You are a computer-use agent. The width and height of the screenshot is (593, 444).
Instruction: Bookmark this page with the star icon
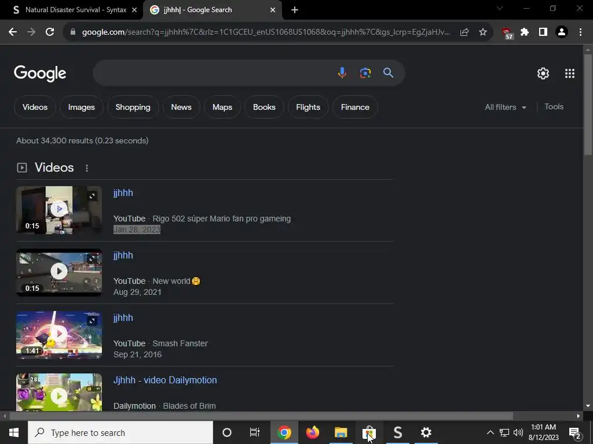point(483,32)
